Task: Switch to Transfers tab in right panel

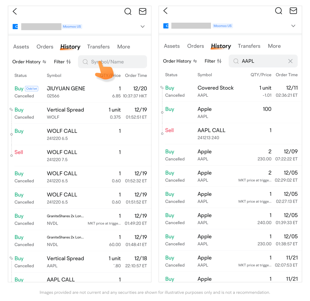Action: pyautogui.click(x=249, y=46)
